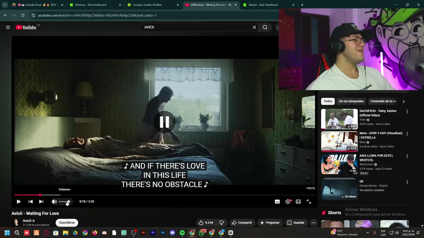Open more actions under the video
The image size is (424, 238).
[x=313, y=223]
